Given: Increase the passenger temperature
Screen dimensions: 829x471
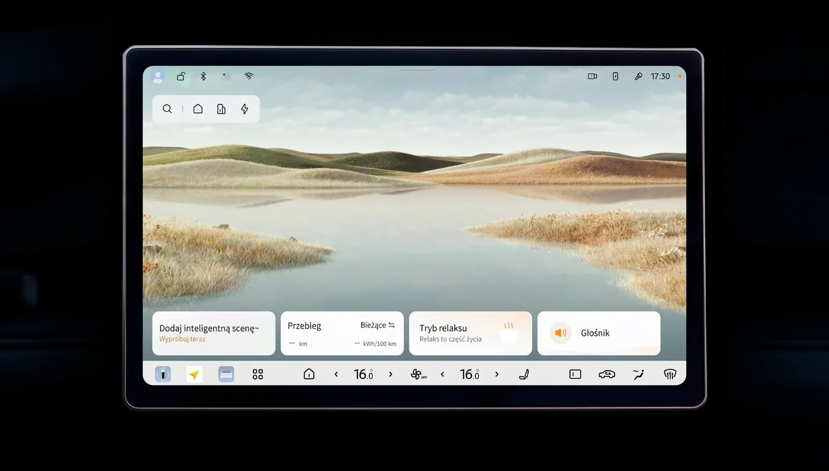Looking at the screenshot, I should click(x=497, y=374).
